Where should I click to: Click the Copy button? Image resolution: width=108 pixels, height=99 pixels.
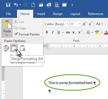pyautogui.click(x=20, y=28)
